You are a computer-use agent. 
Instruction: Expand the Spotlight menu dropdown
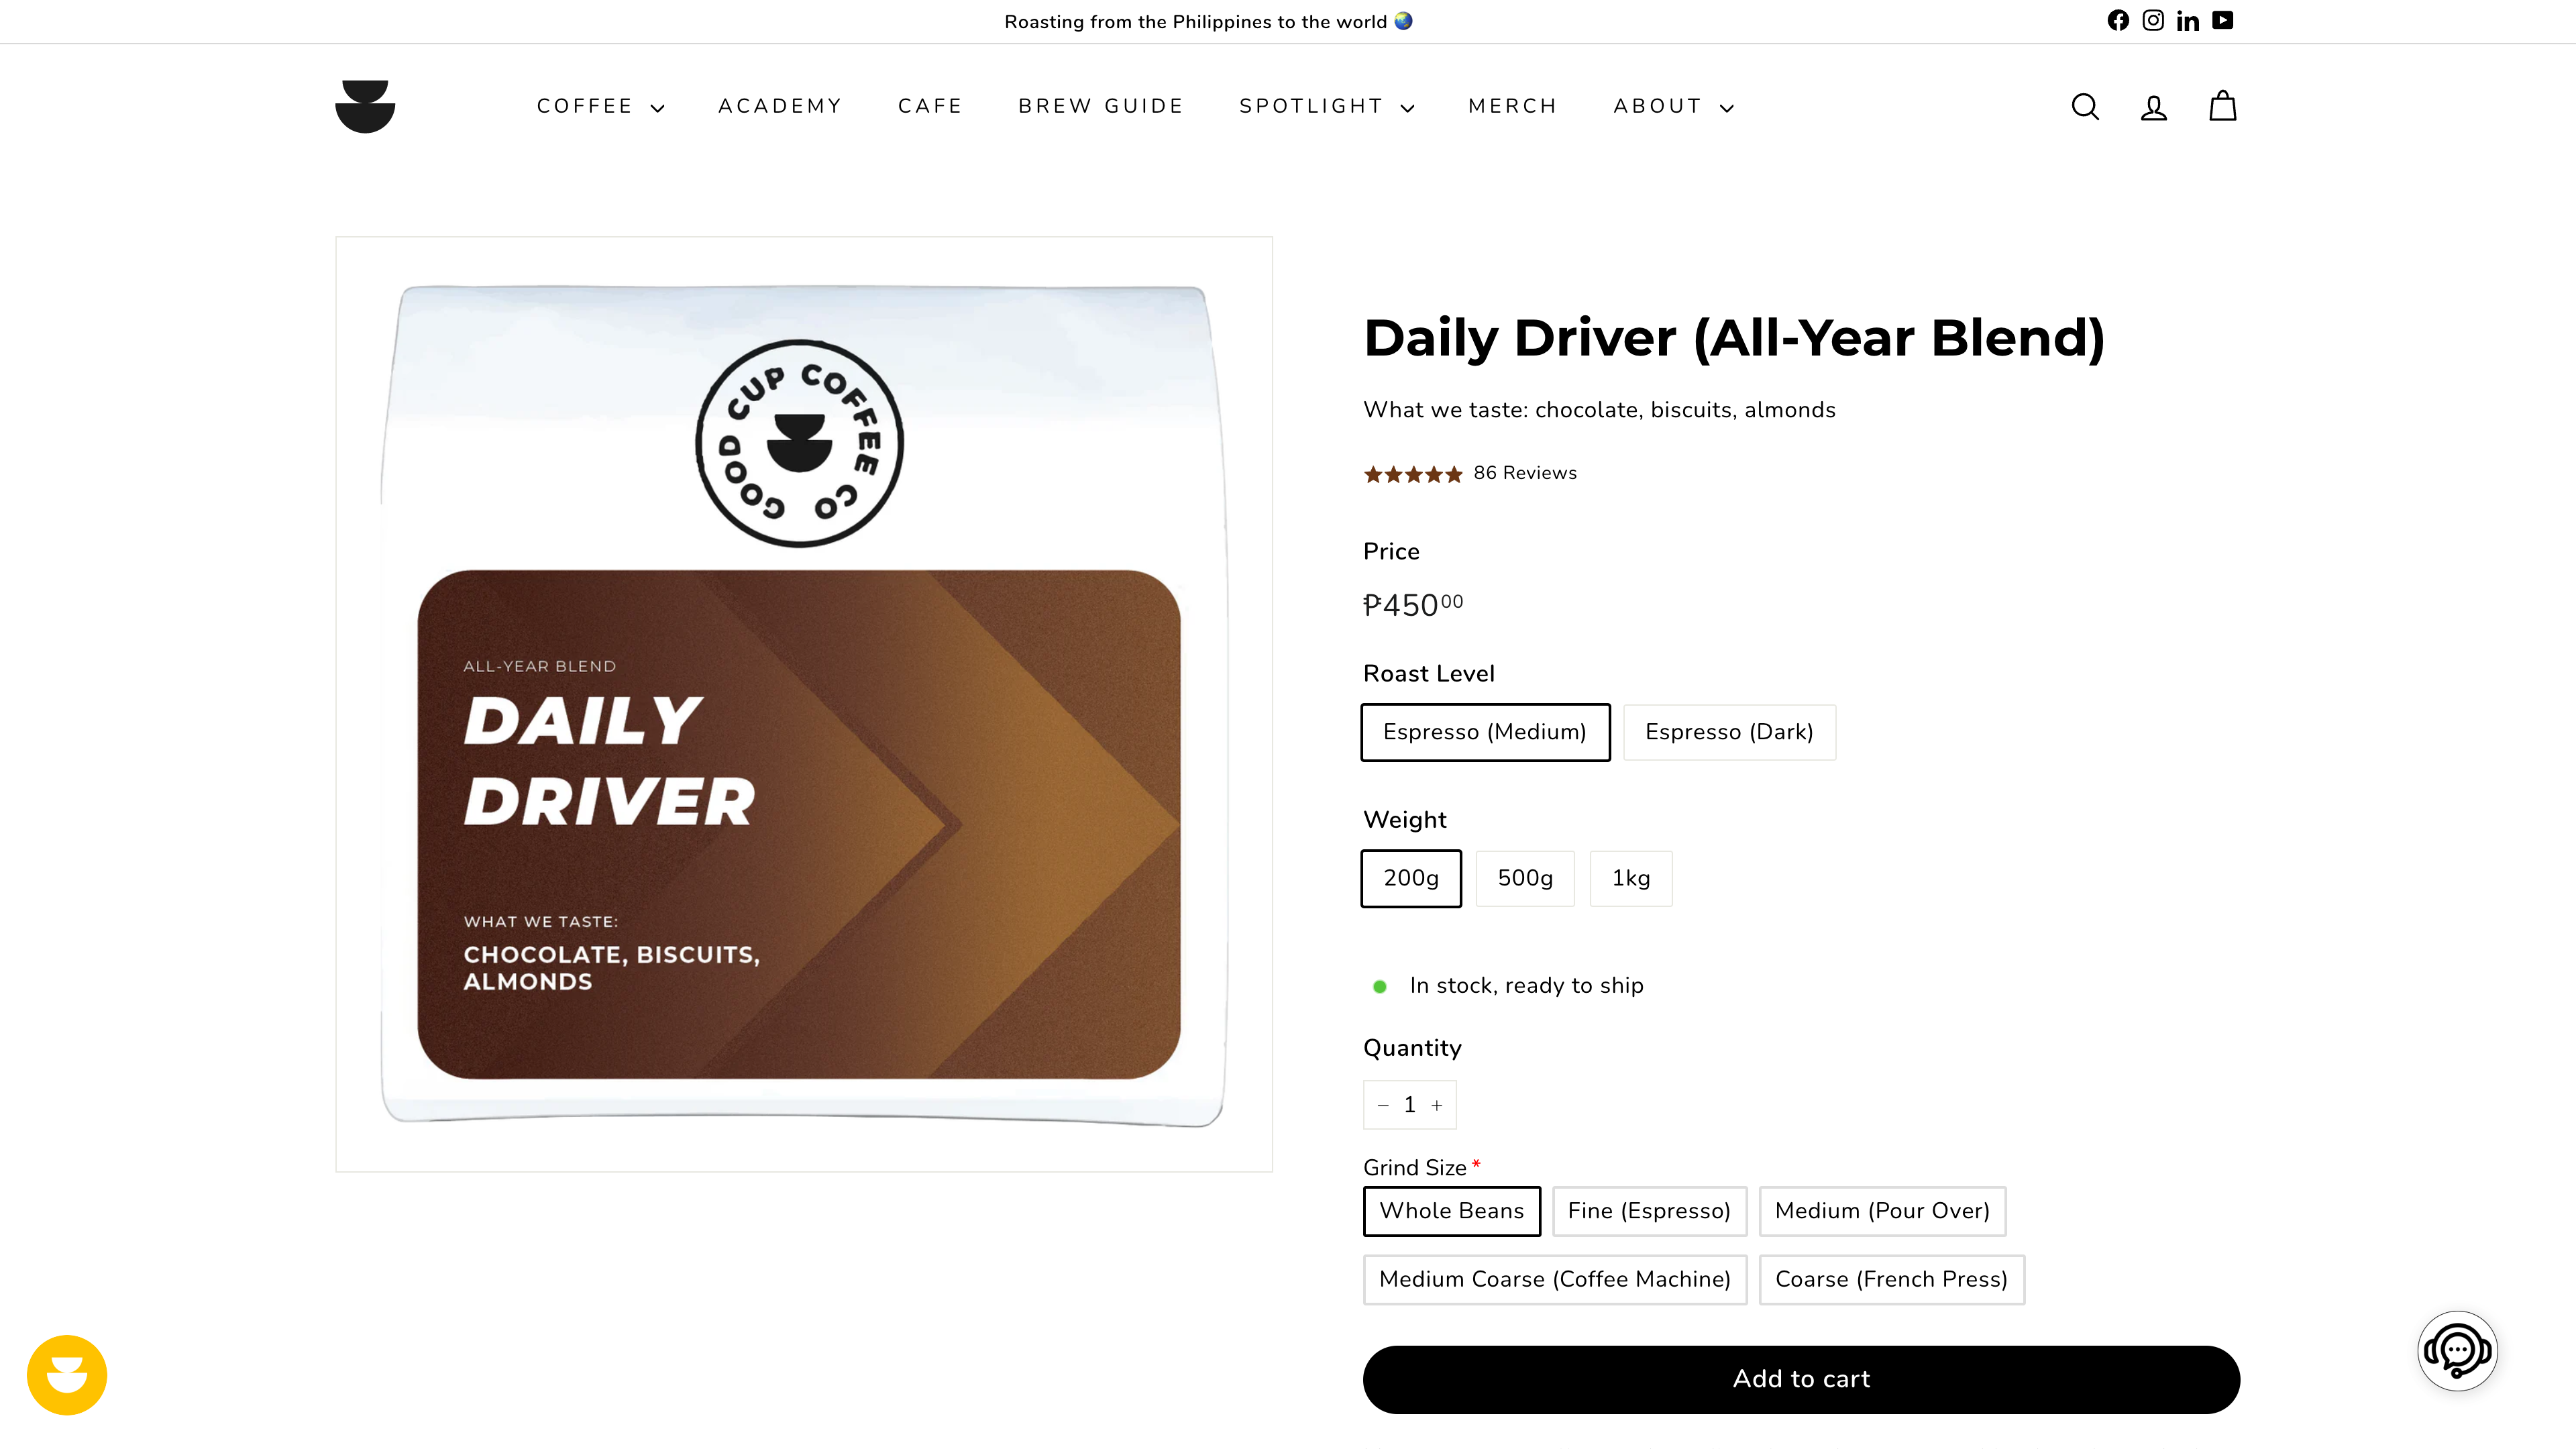coord(1326,106)
